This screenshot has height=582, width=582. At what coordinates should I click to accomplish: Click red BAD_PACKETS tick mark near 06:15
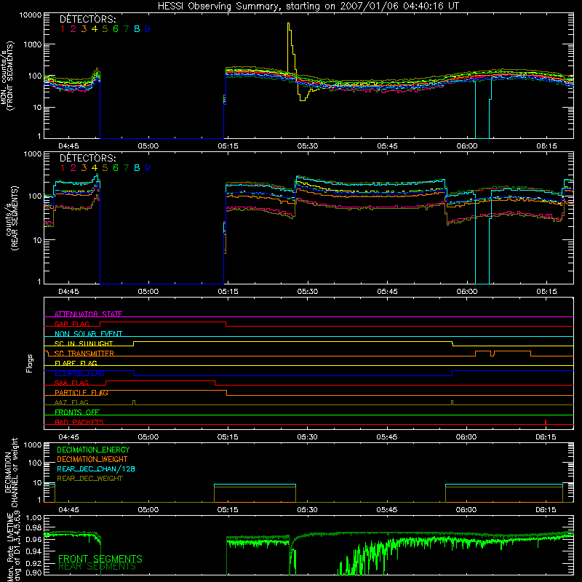[x=545, y=422]
